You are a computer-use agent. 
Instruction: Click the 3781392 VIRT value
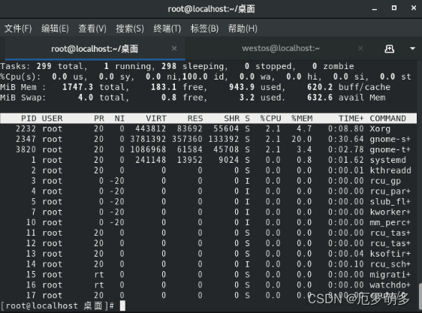[148, 140]
